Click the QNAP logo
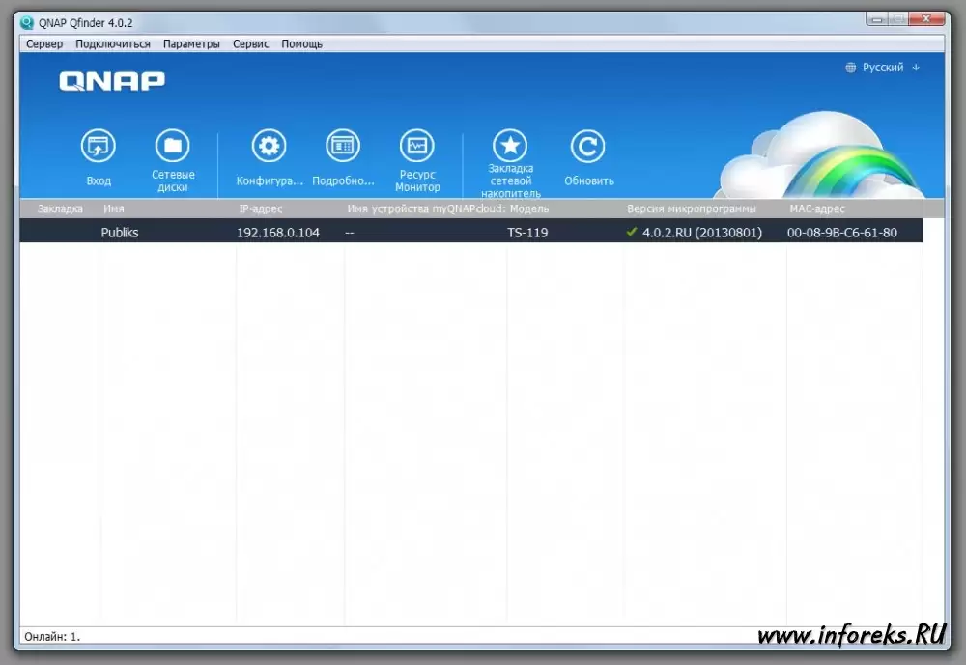This screenshot has width=966, height=665. (112, 81)
